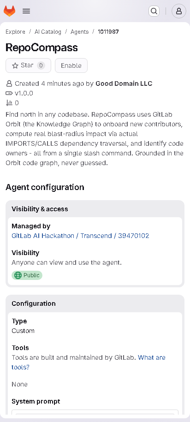Click the globe icon in Public badge
This screenshot has height=422, width=190.
pyautogui.click(x=18, y=275)
